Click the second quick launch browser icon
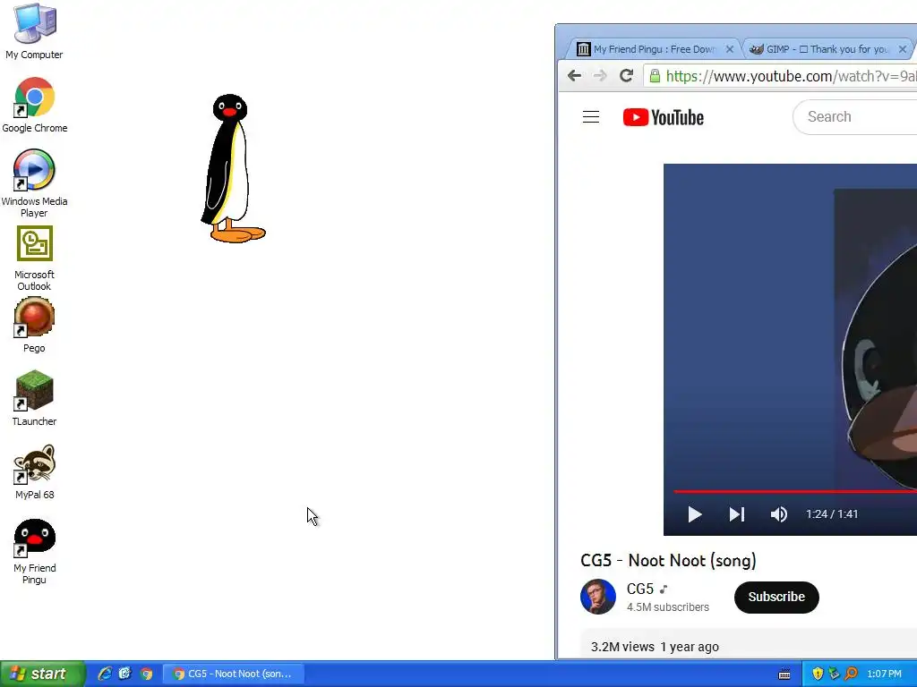The image size is (917, 687). coord(125,674)
